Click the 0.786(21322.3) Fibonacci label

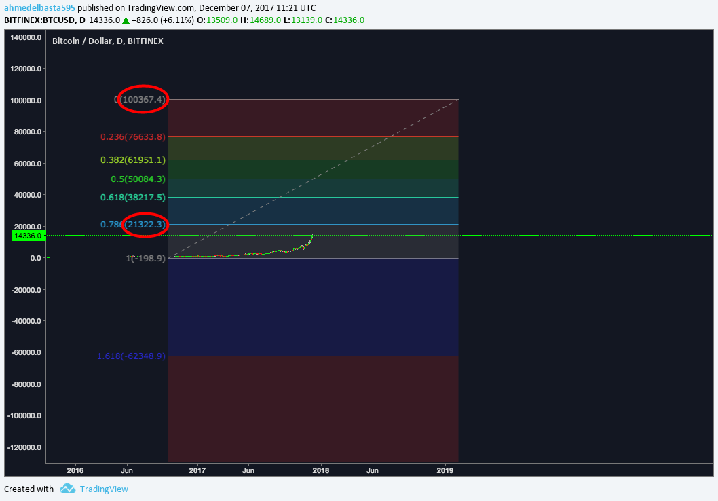pos(133,225)
